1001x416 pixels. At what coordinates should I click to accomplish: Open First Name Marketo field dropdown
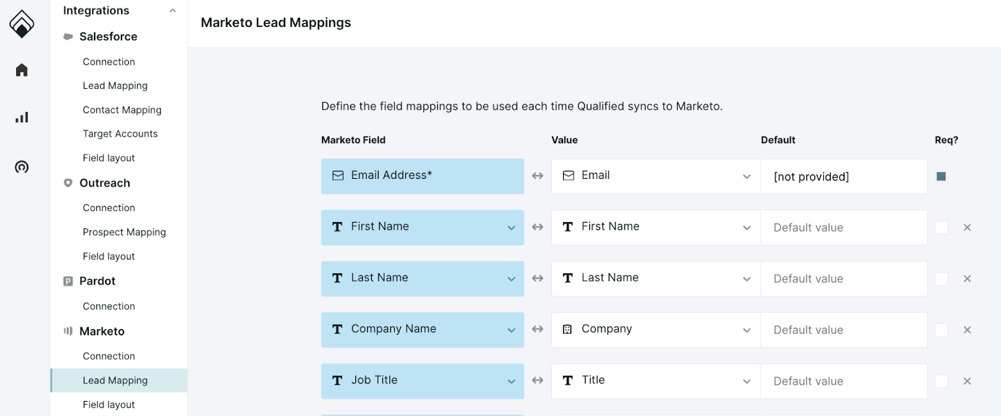(511, 228)
